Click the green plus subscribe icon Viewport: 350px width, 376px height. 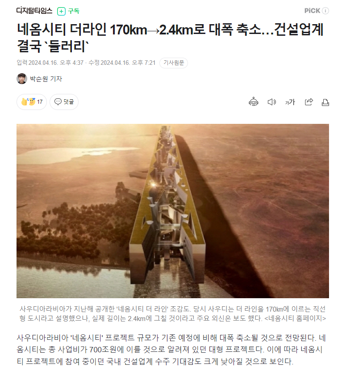(61, 11)
